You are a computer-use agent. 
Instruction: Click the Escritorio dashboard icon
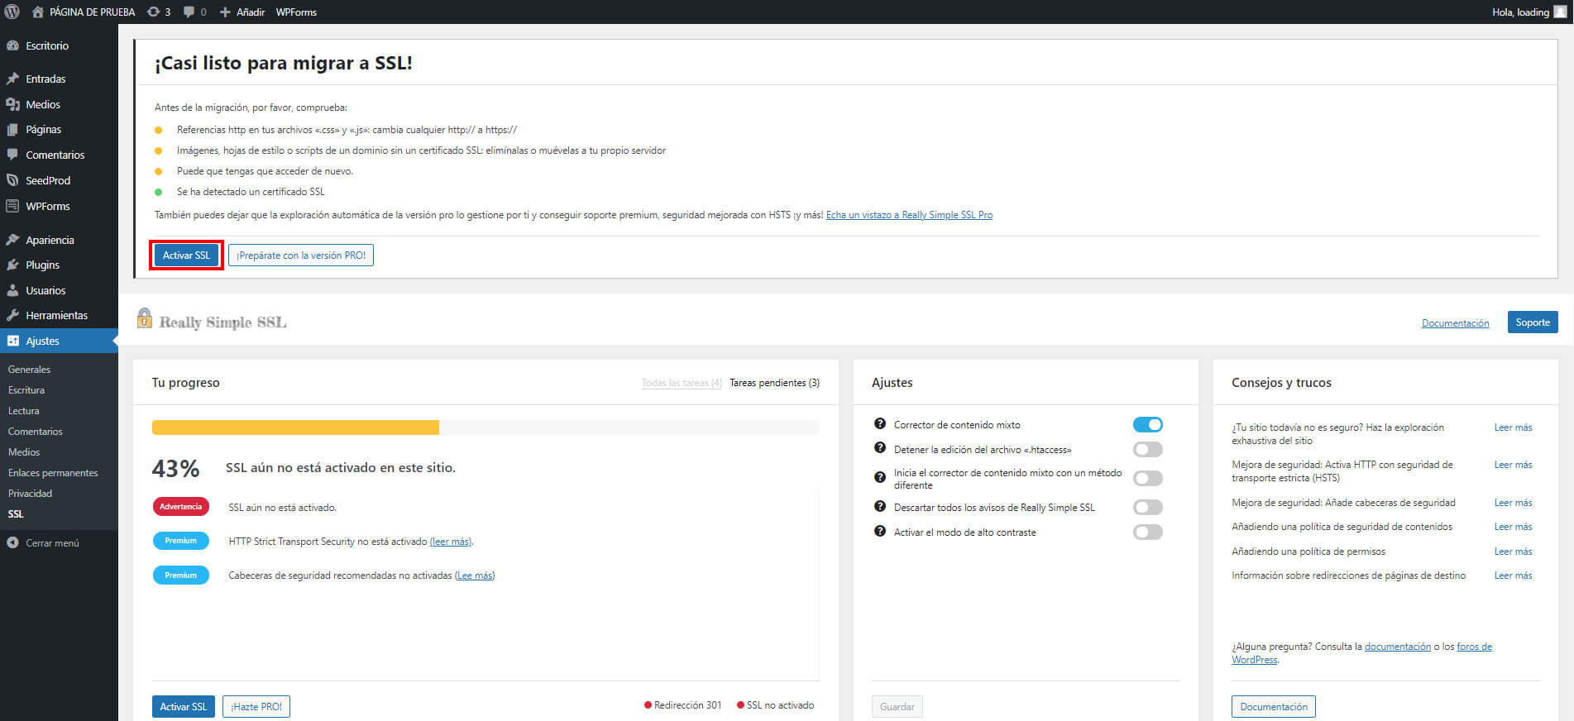tap(12, 45)
